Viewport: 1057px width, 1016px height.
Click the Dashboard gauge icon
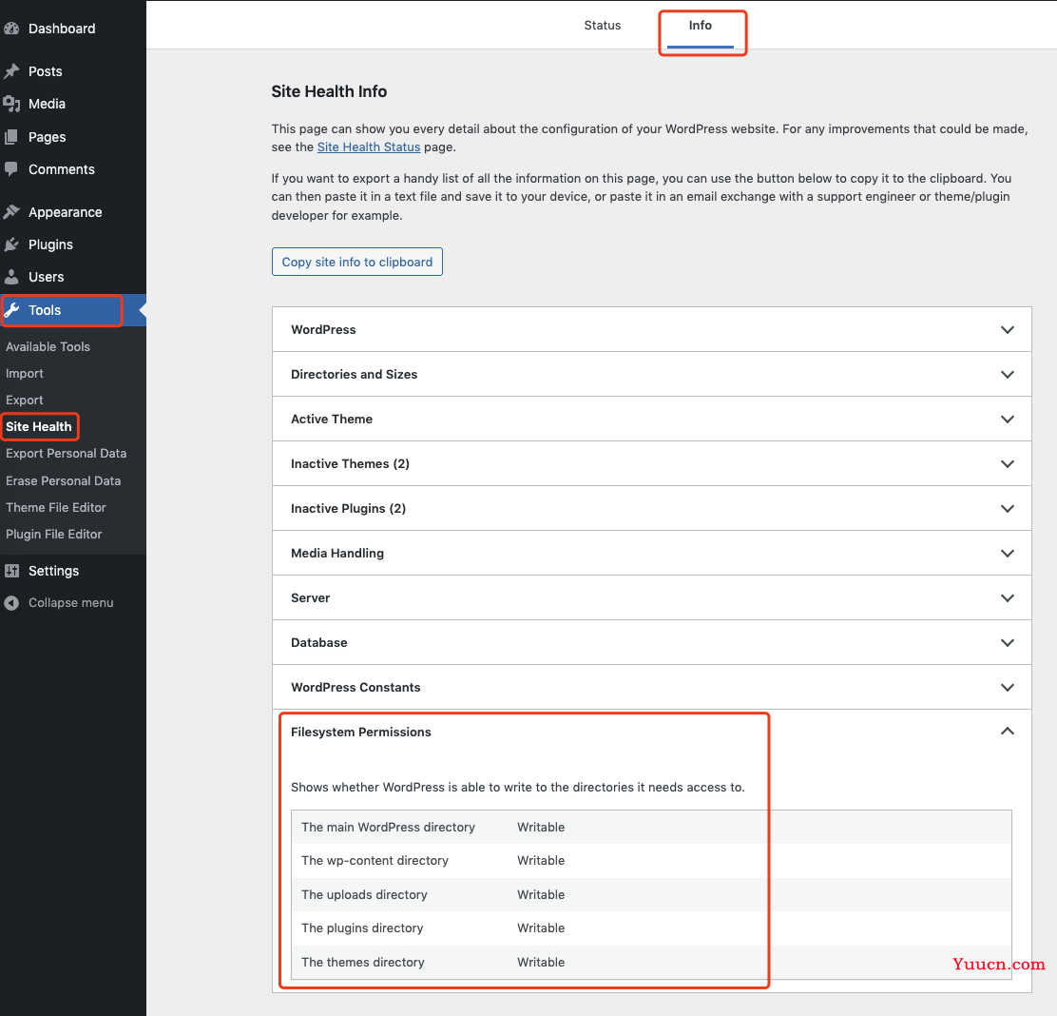click(11, 29)
